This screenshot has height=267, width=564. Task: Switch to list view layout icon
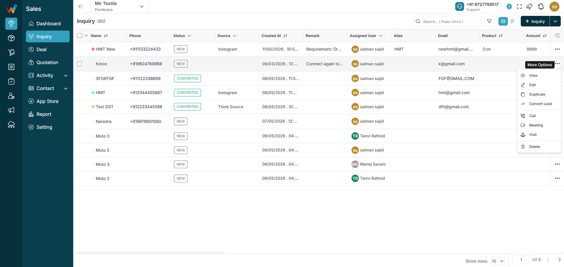(503, 21)
